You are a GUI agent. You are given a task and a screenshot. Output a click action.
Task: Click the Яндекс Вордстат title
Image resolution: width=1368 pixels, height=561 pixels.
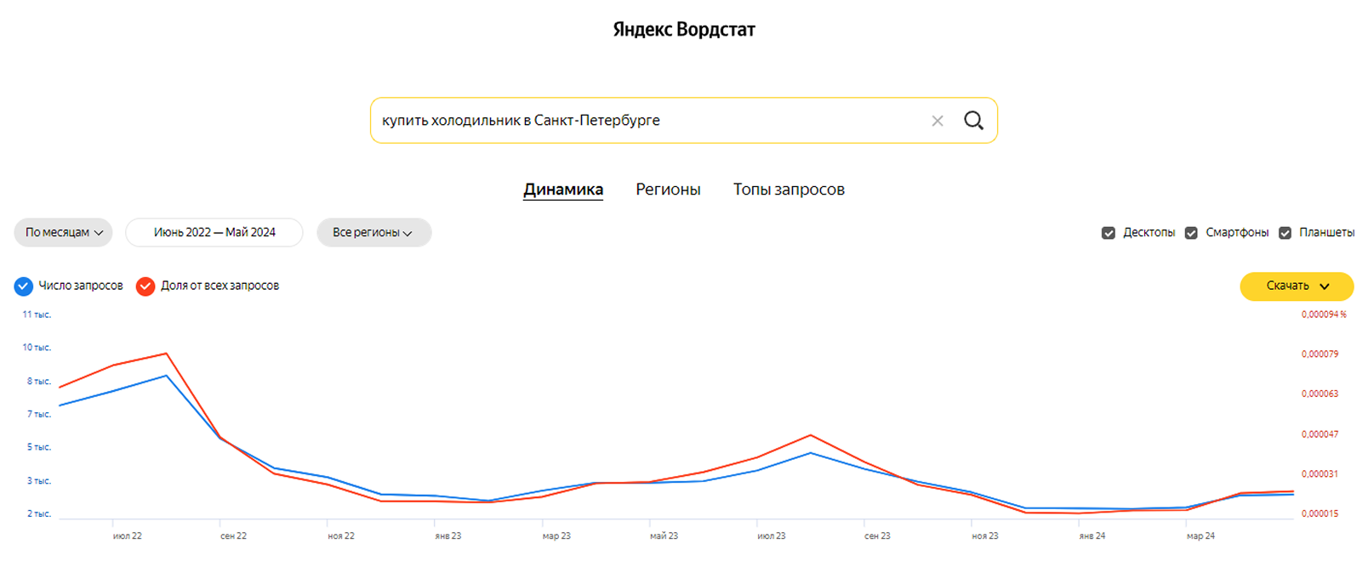click(x=684, y=30)
